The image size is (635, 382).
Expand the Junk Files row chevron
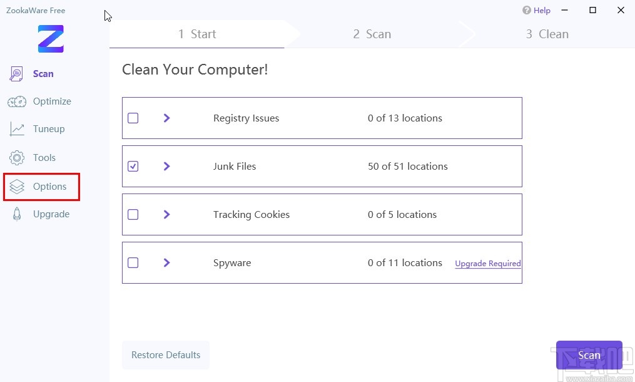166,166
